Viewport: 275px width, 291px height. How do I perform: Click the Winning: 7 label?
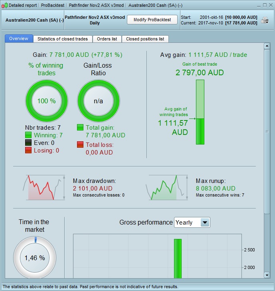pyautogui.click(x=48, y=135)
